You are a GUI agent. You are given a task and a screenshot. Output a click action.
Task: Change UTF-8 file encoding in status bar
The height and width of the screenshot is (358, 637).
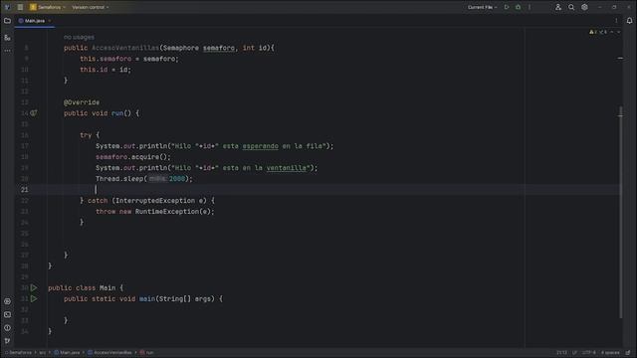[x=589, y=353]
